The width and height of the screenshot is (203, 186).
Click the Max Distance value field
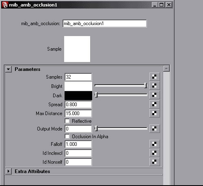pyautogui.click(x=78, y=113)
